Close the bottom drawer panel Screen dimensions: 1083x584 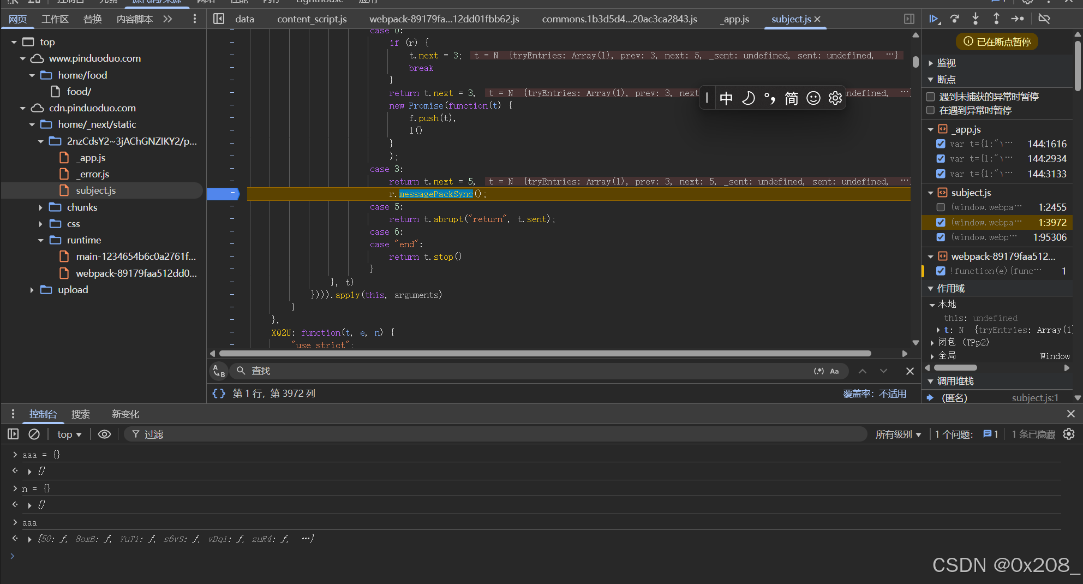1071,414
